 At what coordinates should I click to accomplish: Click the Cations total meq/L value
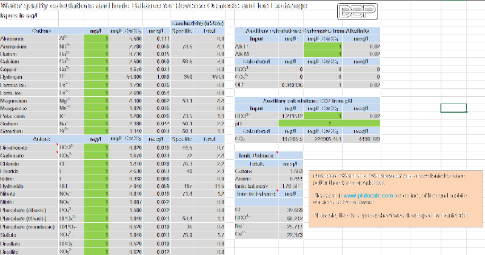click(x=291, y=171)
